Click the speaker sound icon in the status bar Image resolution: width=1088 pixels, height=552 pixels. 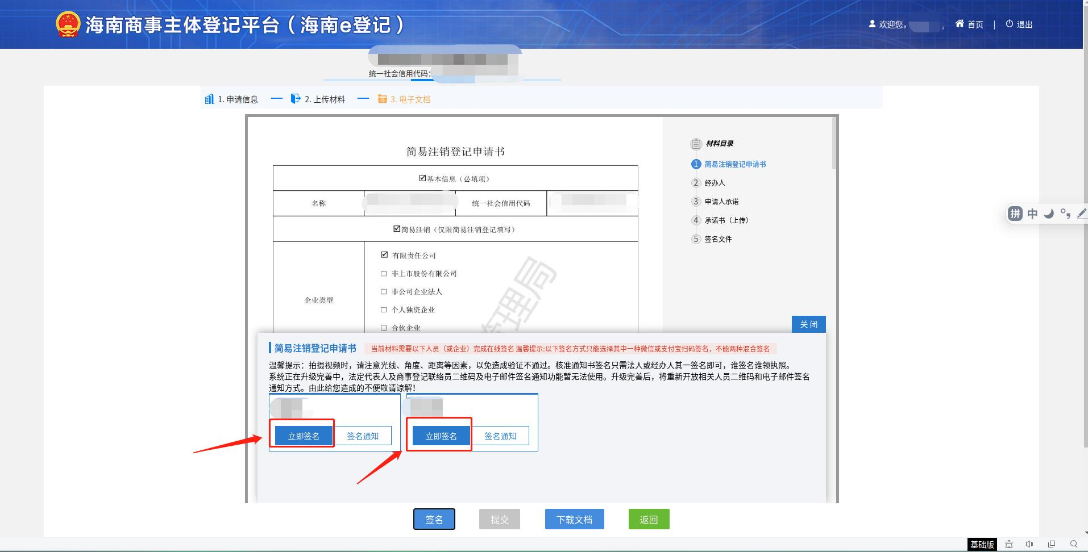[1029, 544]
